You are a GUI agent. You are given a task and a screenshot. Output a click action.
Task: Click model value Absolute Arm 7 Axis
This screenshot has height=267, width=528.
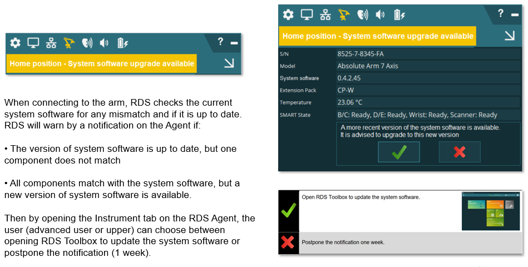[x=368, y=66]
